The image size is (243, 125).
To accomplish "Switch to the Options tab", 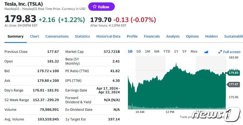I will click(x=192, y=36).
